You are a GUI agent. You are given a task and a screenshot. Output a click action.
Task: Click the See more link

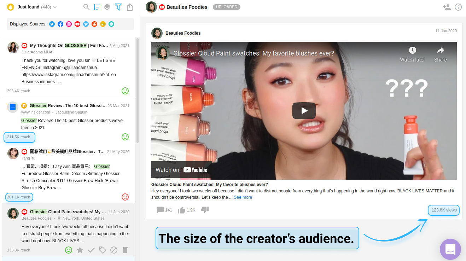(243, 197)
